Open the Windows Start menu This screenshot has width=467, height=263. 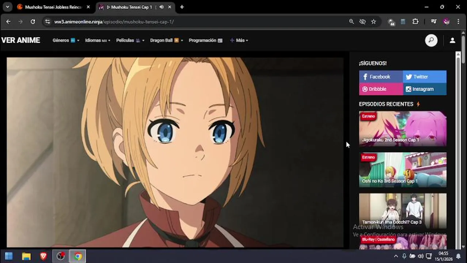[9, 256]
